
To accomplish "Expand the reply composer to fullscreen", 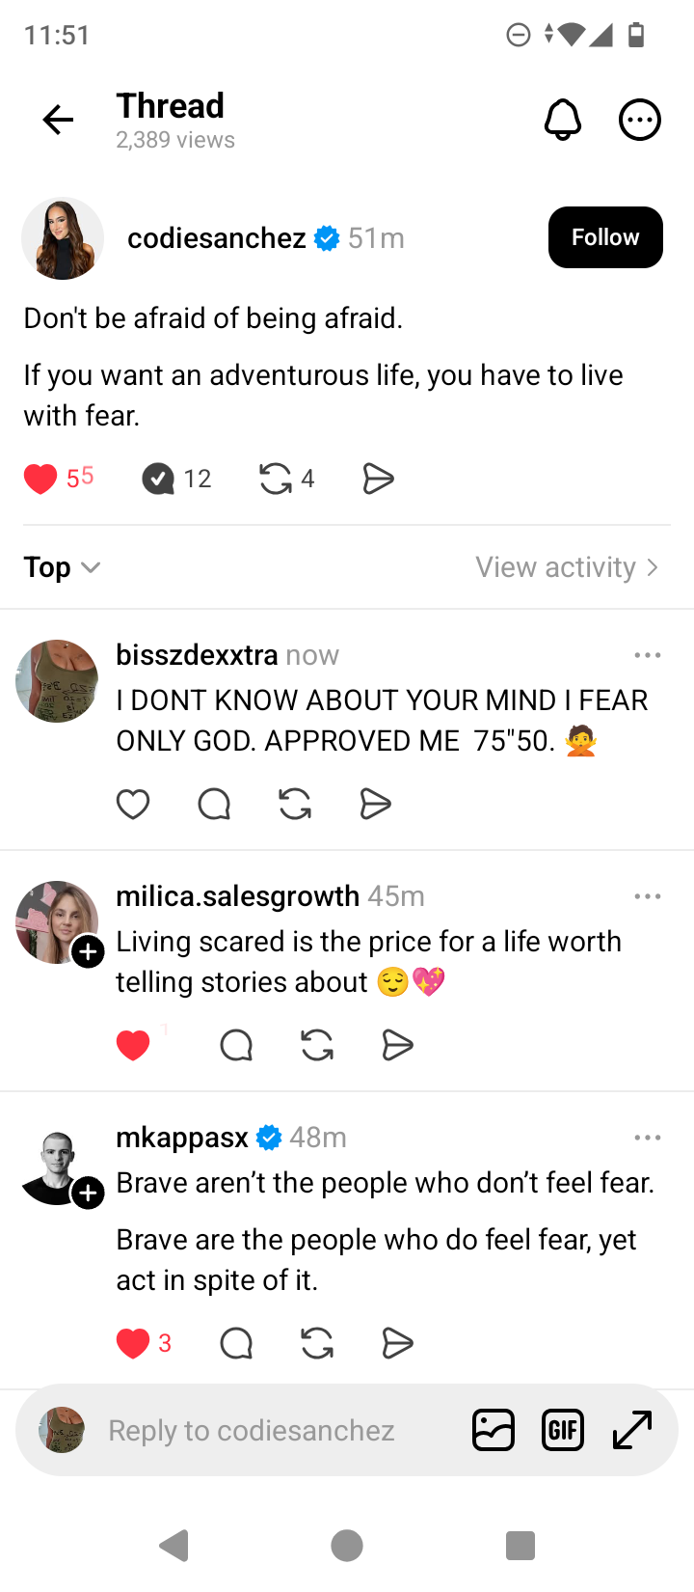I will pos(632,1430).
